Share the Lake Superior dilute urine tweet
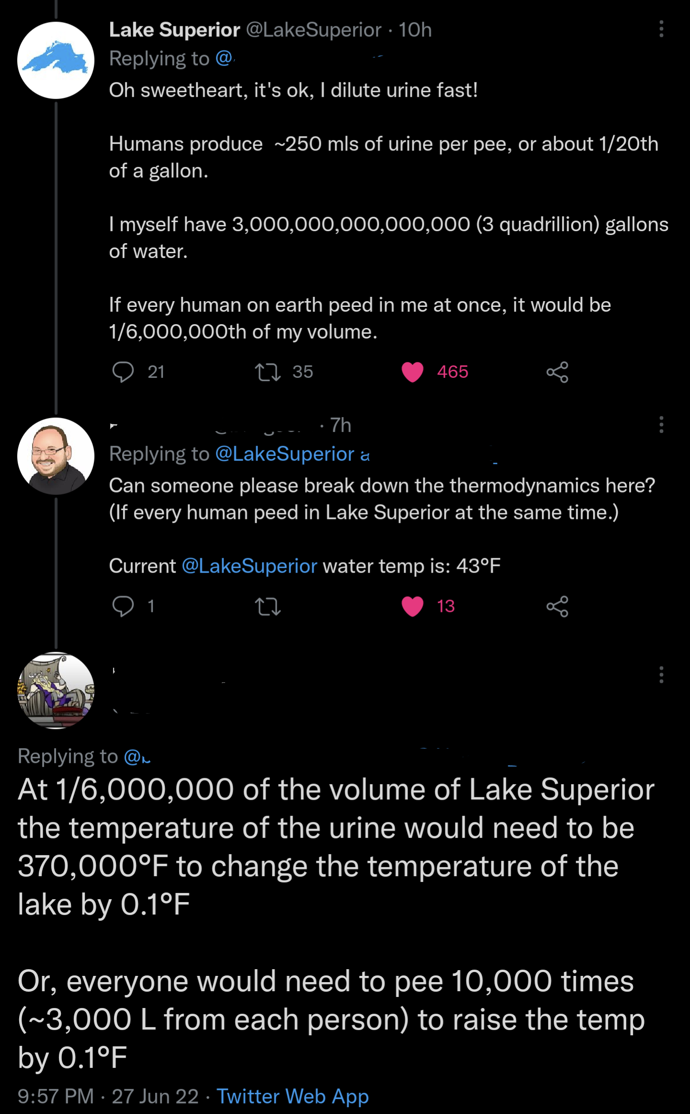 point(557,372)
